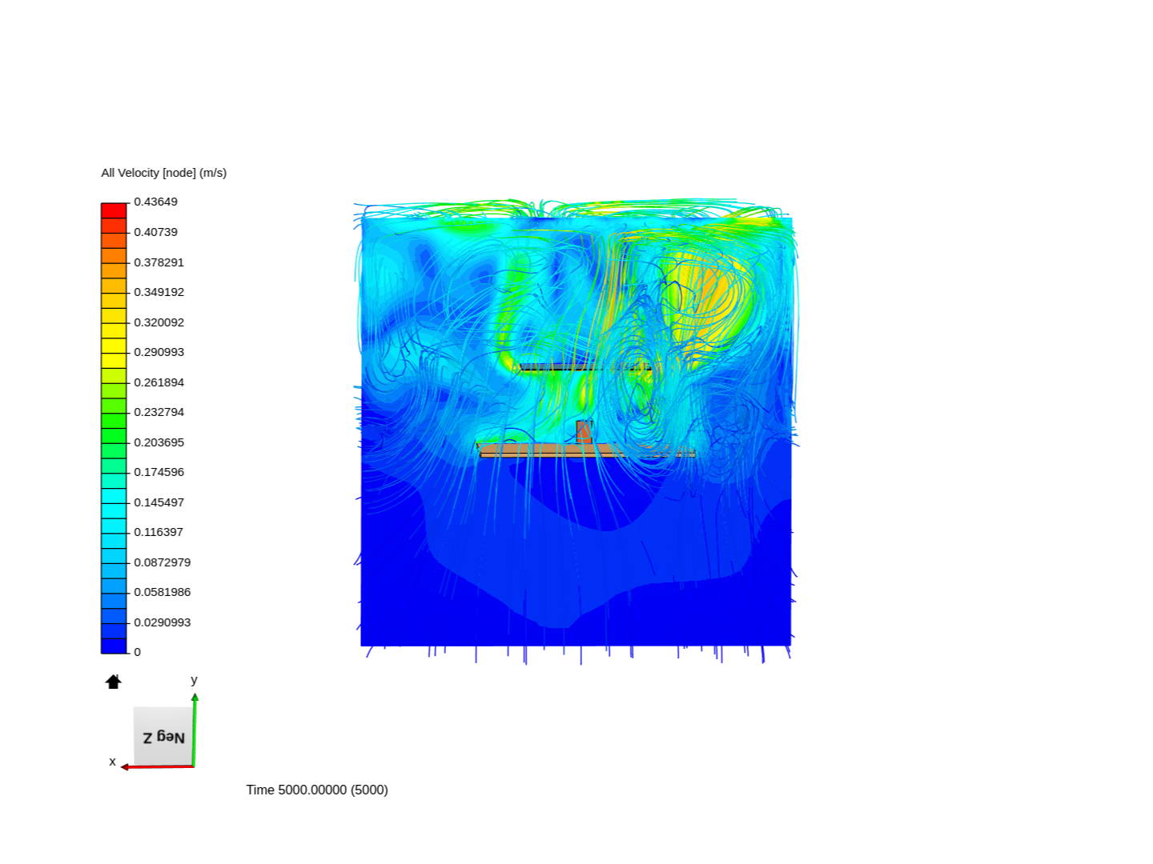This screenshot has width=1153, height=864.
Task: Click the red x axis arrow
Action: [158, 766]
